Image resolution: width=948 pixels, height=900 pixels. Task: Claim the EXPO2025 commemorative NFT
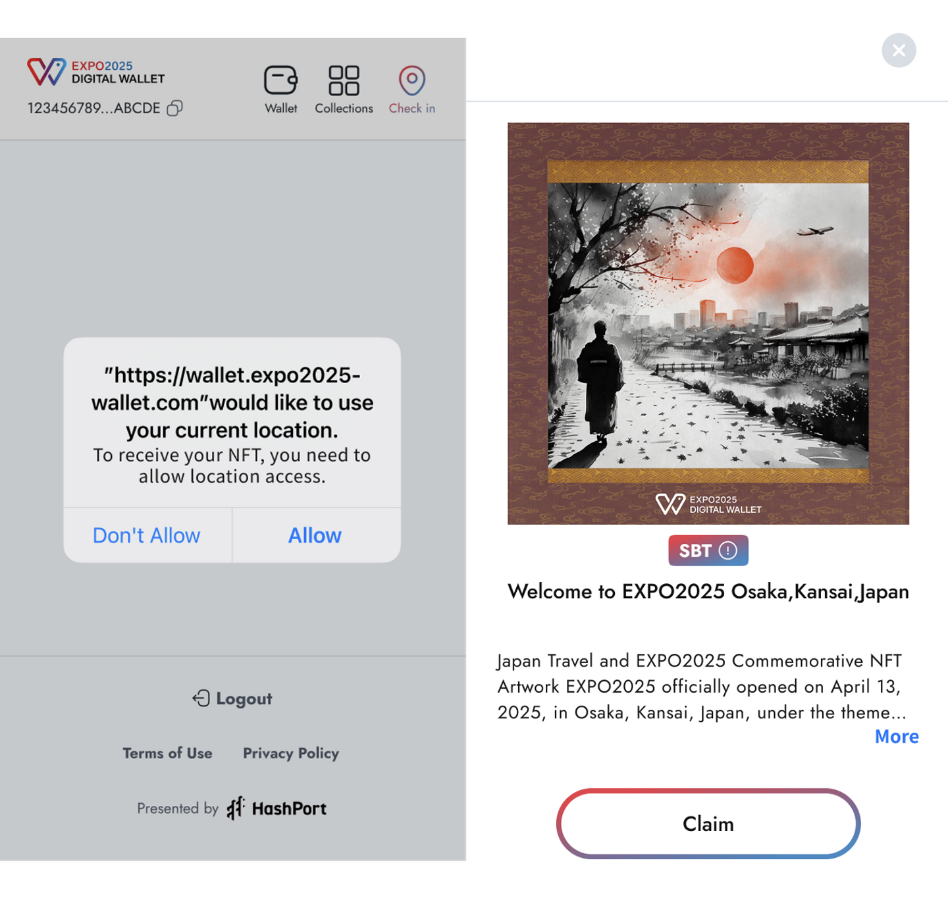pos(708,824)
